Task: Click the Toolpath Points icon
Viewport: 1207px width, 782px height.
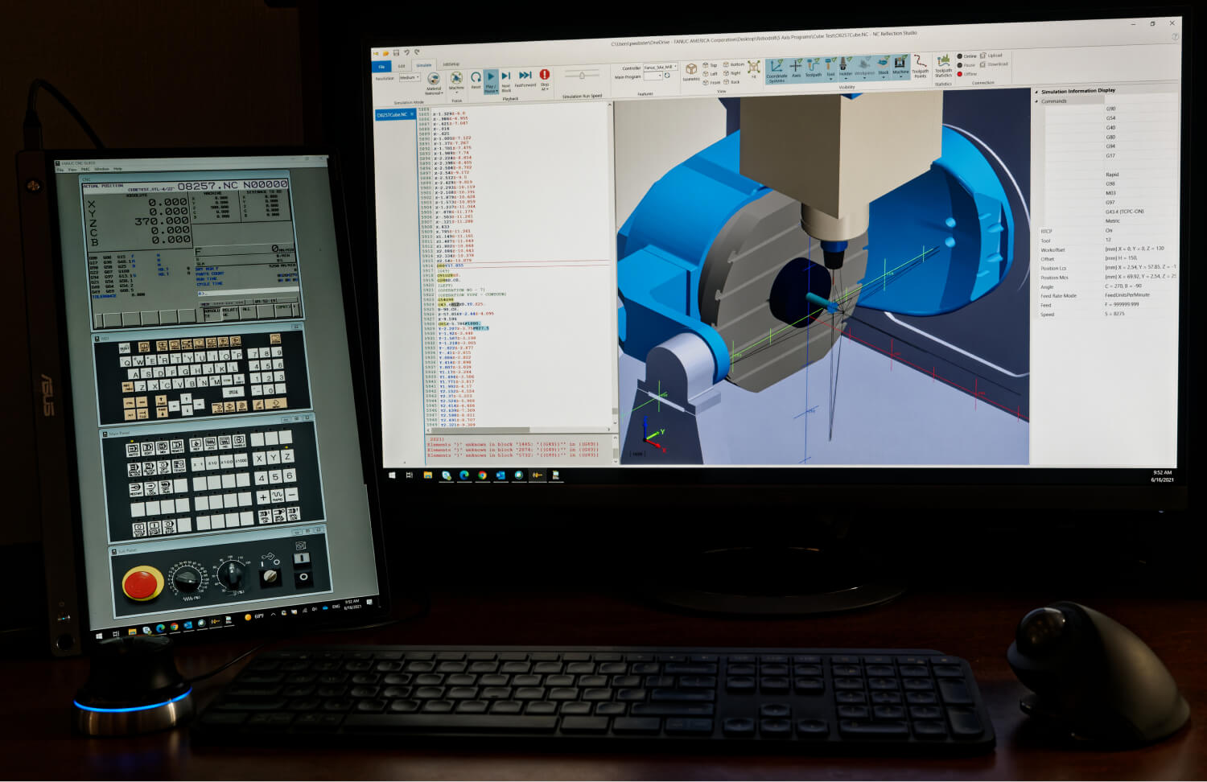Action: tap(920, 71)
